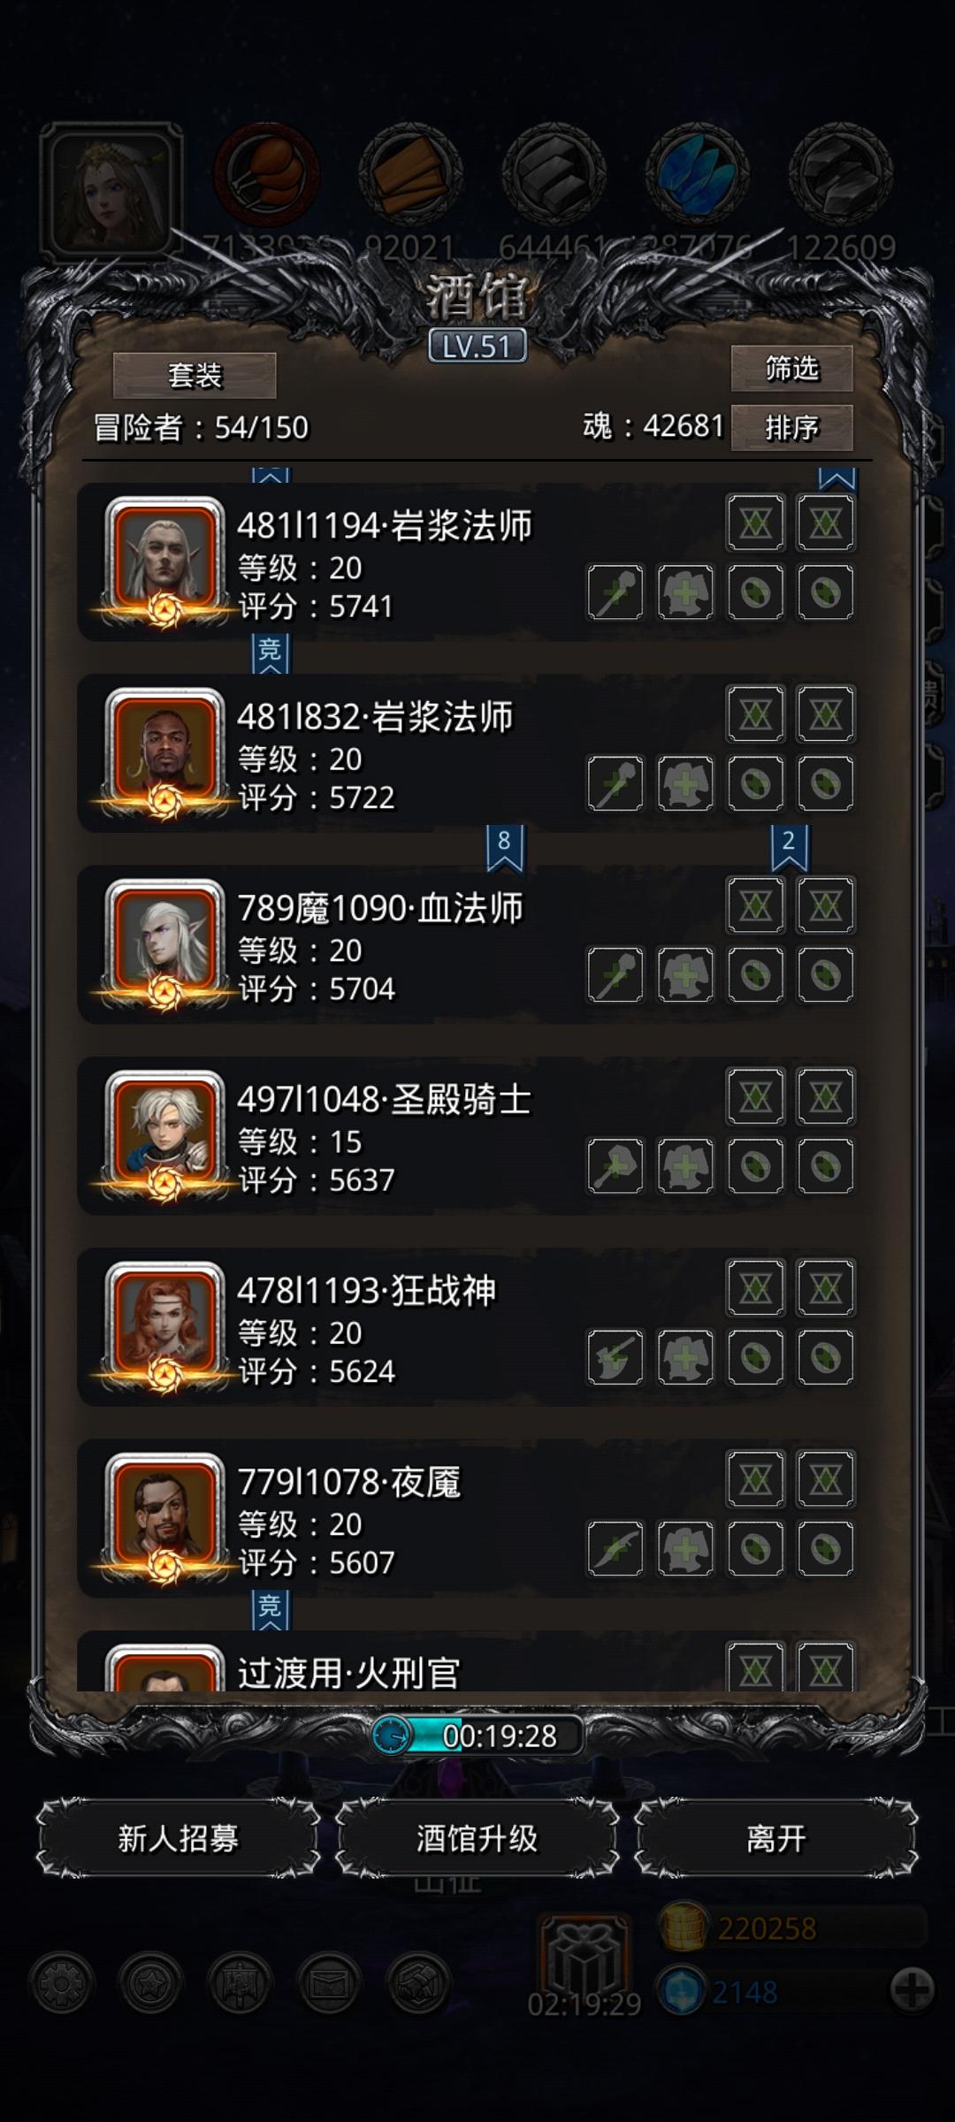Click axe weapon slot of 478l1193·狂战神

point(615,1357)
